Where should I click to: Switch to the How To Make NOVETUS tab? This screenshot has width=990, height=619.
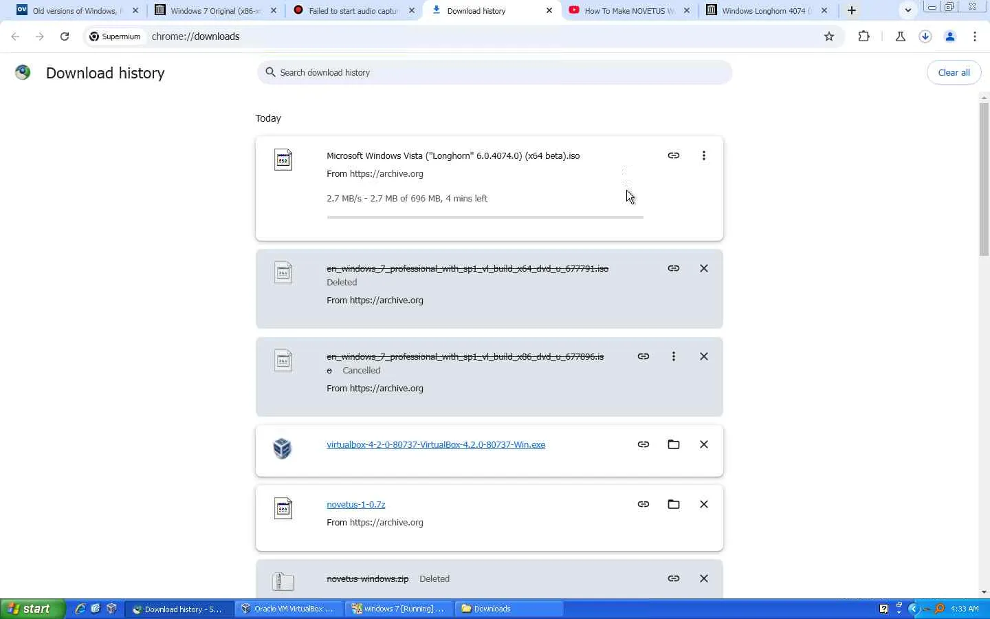628,10
